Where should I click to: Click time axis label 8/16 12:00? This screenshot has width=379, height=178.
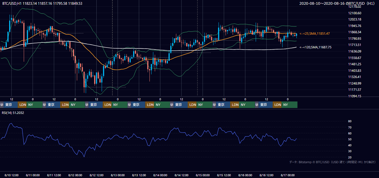pyautogui.click(x=267, y=175)
